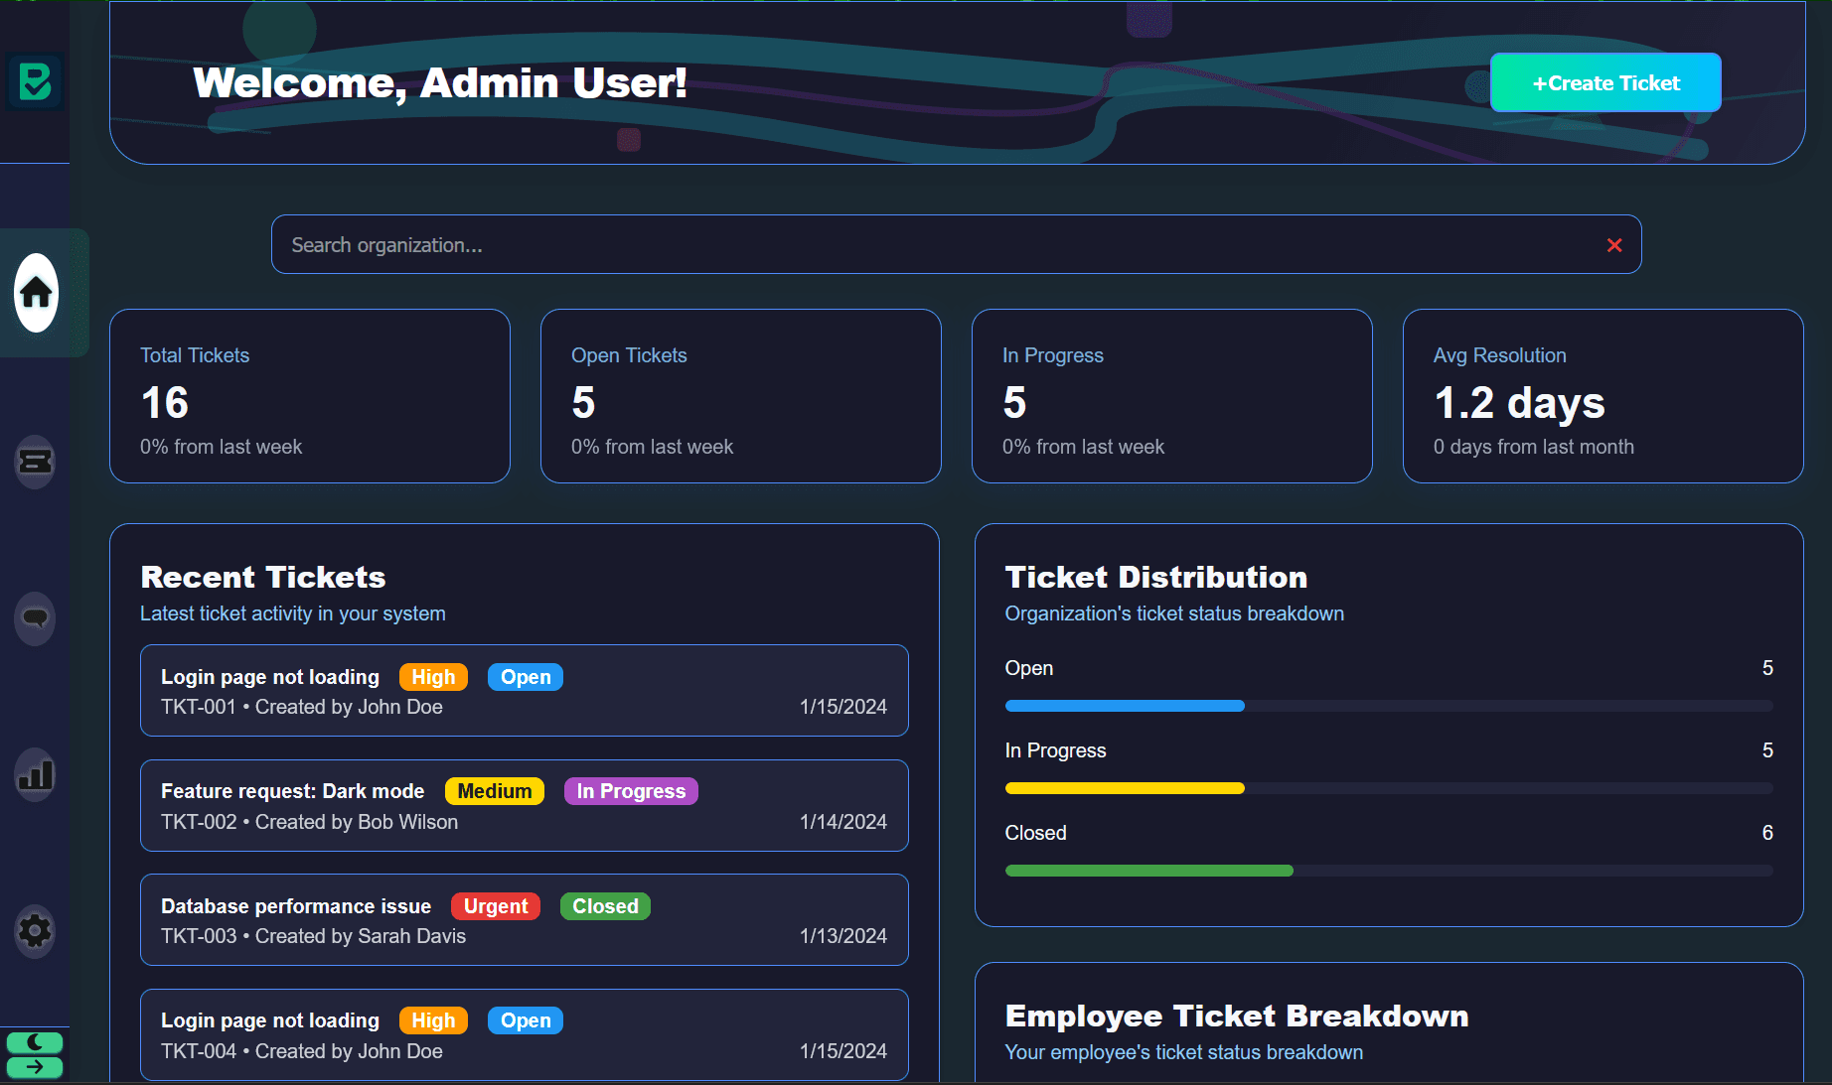Open ticket TKT-004 Login page not loading
The image size is (1832, 1085).
pos(525,1034)
